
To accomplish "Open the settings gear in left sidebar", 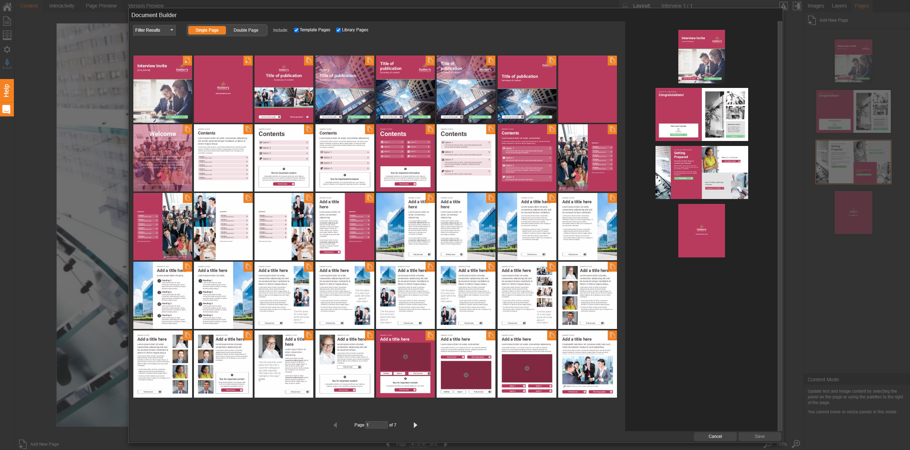I will pyautogui.click(x=7, y=49).
